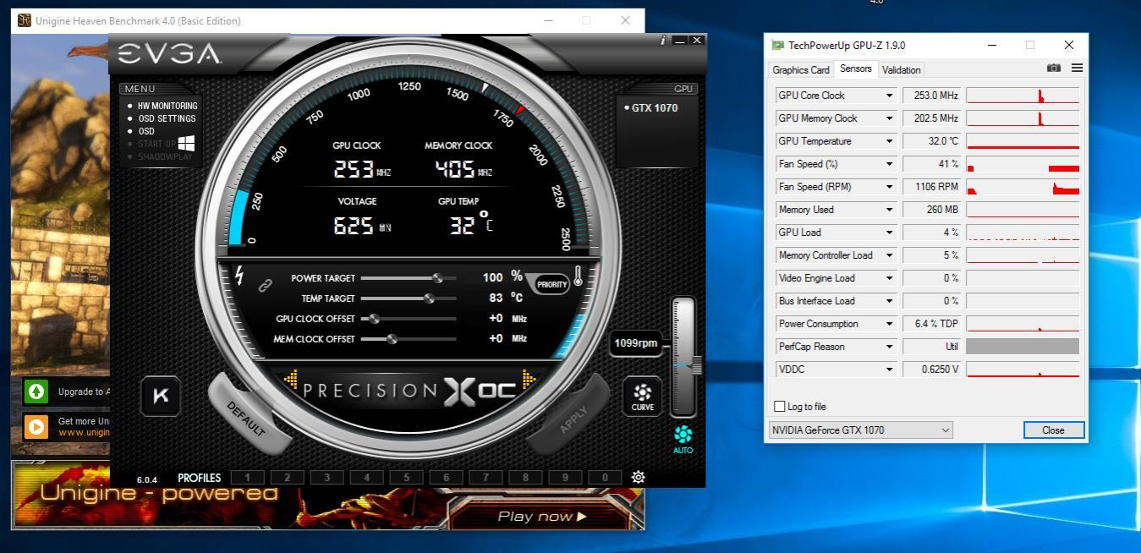Click the VDDC 0.6250 V value field
This screenshot has height=553, width=1141.
pyautogui.click(x=932, y=370)
